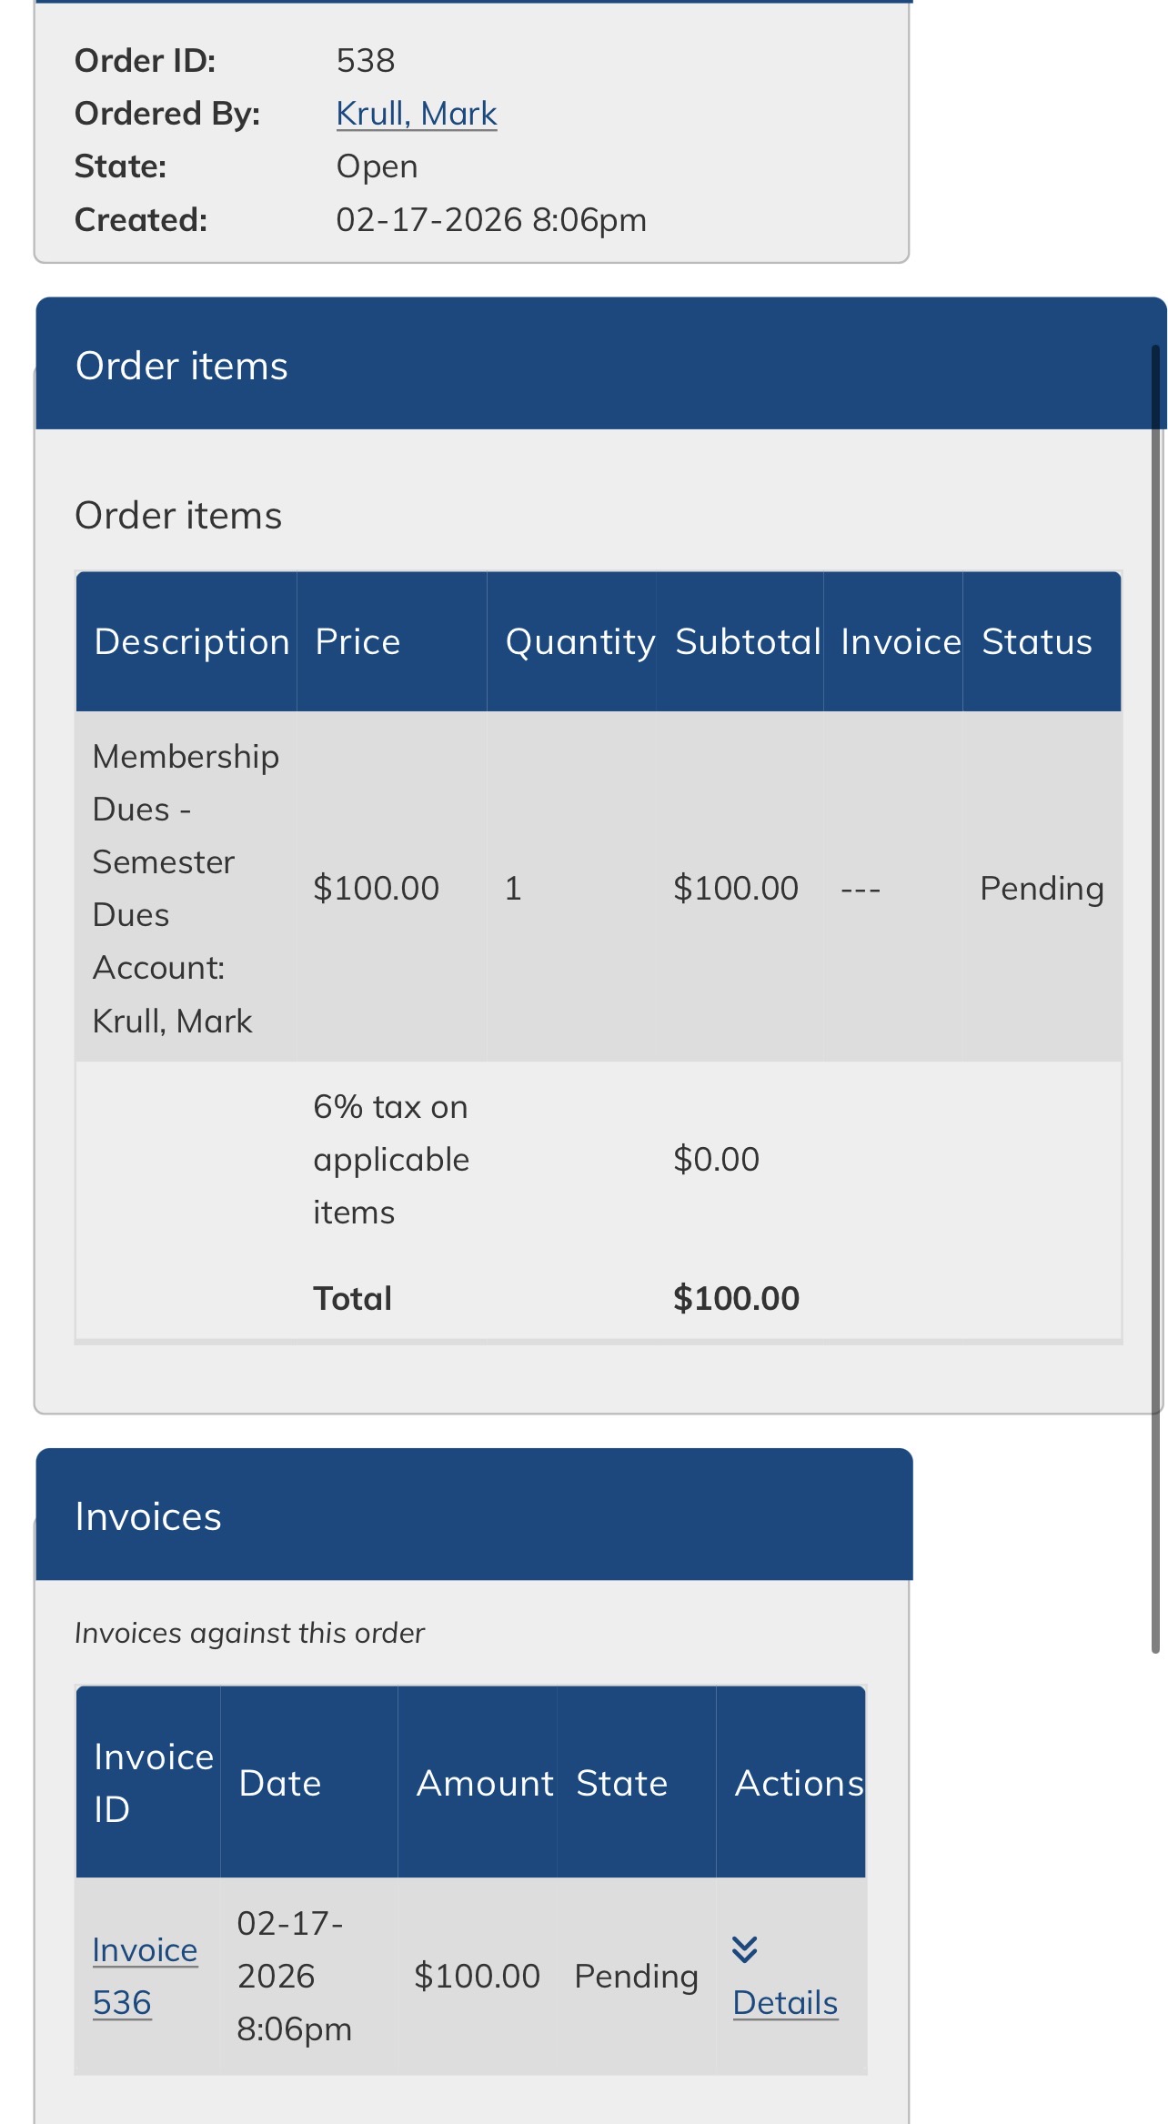Expand invoice Details link
The image size is (1168, 2124).
(x=785, y=2002)
